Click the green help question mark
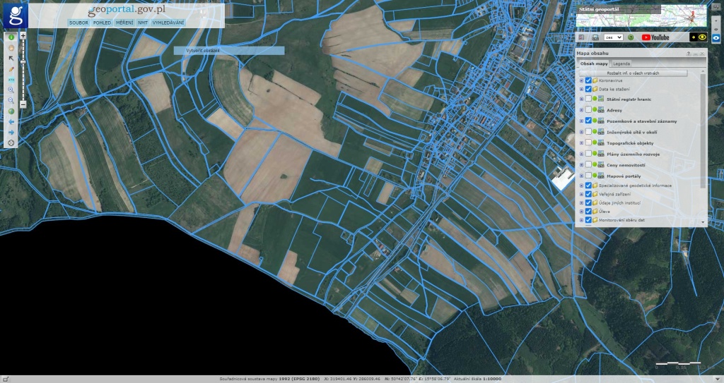The image size is (724, 383). coord(630,37)
